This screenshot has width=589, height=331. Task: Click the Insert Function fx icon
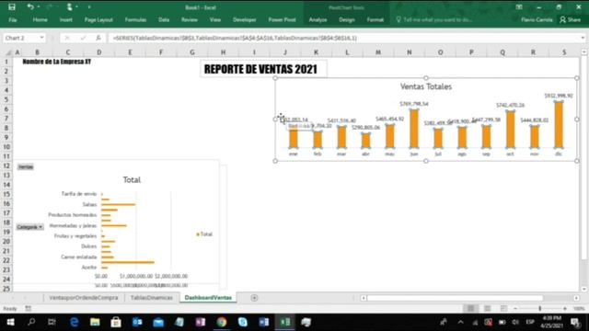point(98,38)
